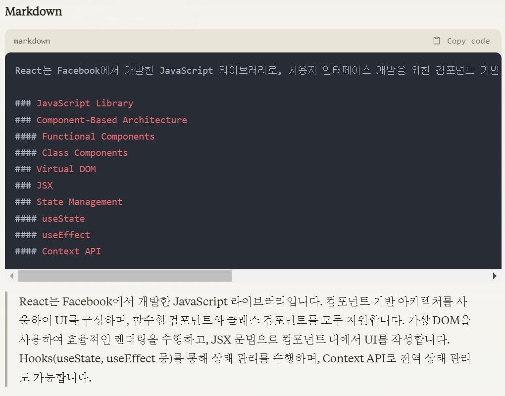Click the "### State Management" line
505x396 pixels.
point(69,202)
